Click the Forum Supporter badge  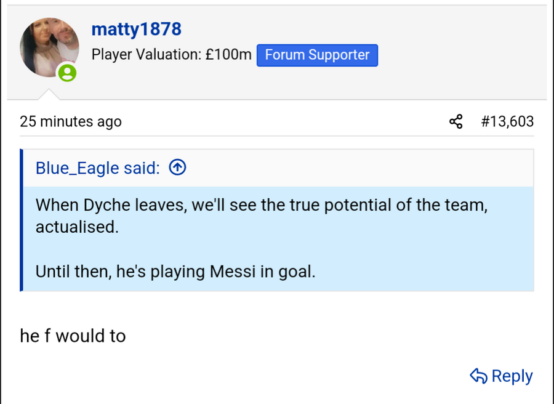click(317, 55)
